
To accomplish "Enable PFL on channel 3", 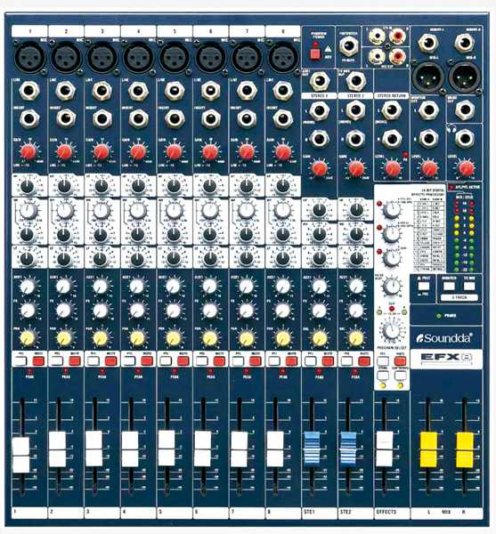I will tap(93, 361).
